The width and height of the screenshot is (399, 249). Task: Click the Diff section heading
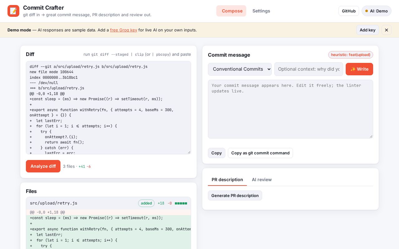30,54
